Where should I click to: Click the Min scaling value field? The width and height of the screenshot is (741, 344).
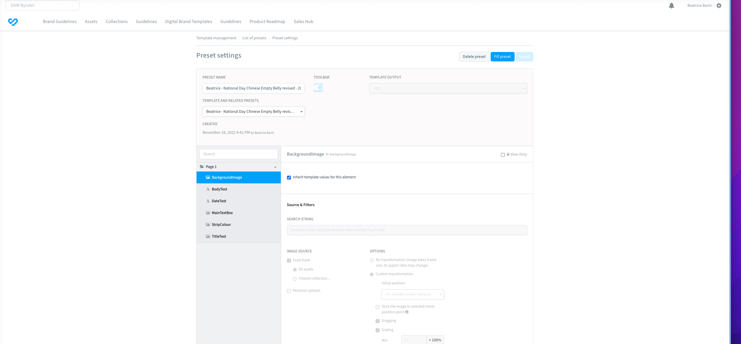(x=414, y=340)
